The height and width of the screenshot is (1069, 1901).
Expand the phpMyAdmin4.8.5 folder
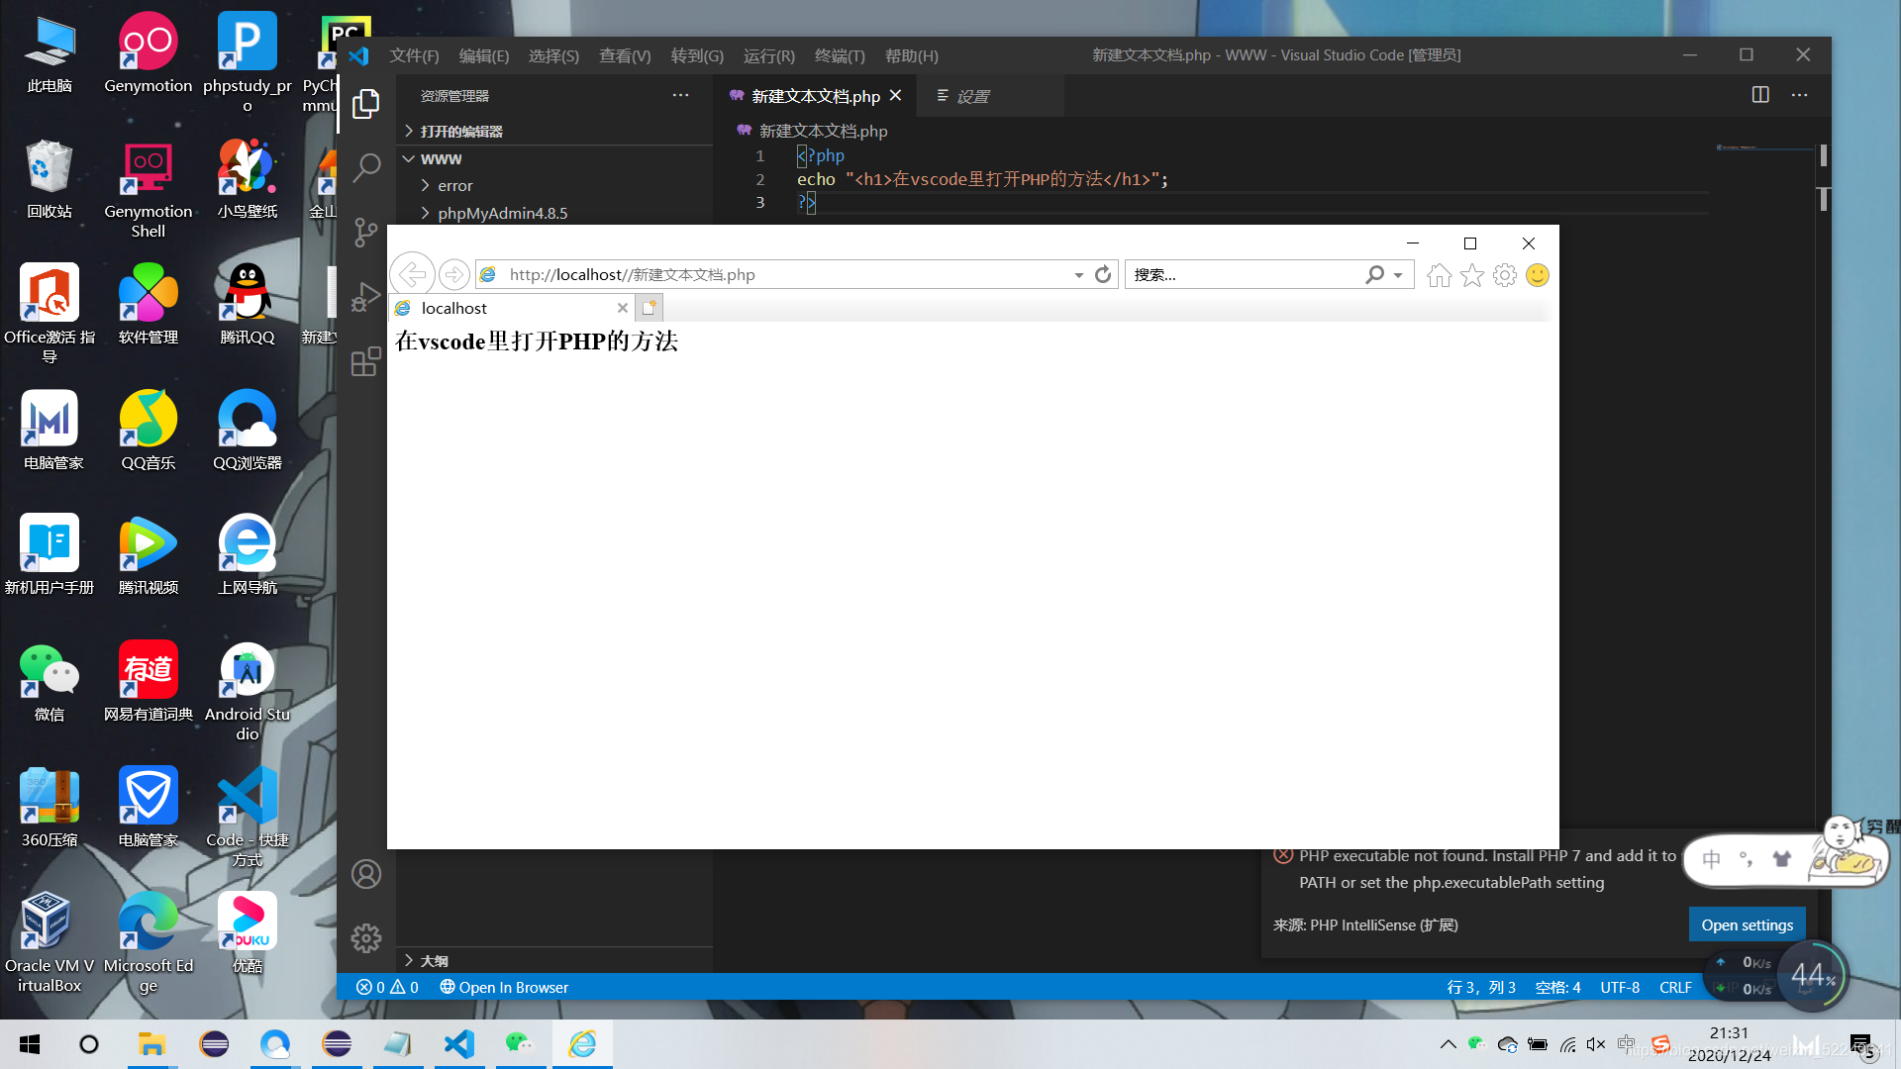pos(502,213)
